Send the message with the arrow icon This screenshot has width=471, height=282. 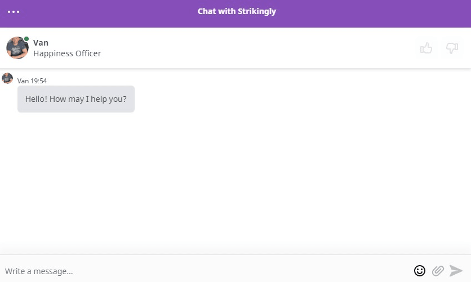tap(456, 271)
